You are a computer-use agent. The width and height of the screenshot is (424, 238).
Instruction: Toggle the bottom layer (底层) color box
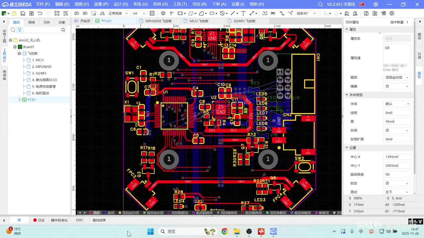105,213
